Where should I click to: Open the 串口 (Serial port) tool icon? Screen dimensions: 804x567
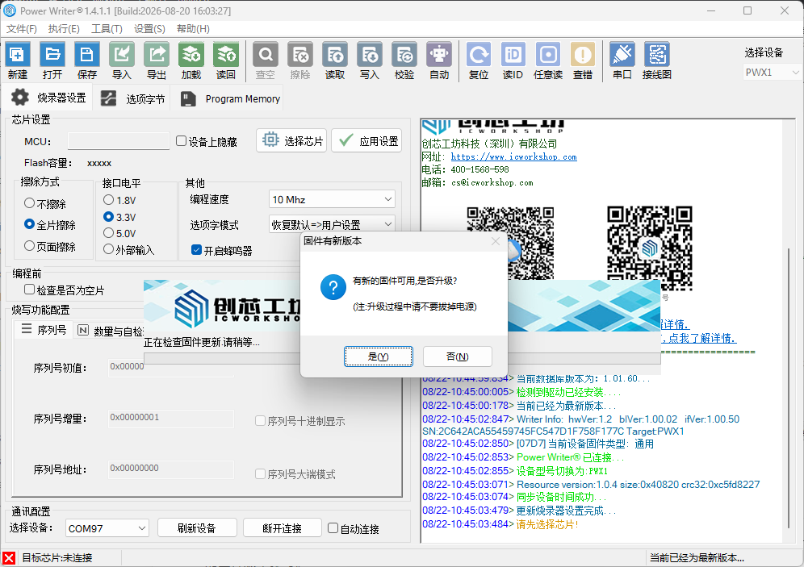[622, 60]
